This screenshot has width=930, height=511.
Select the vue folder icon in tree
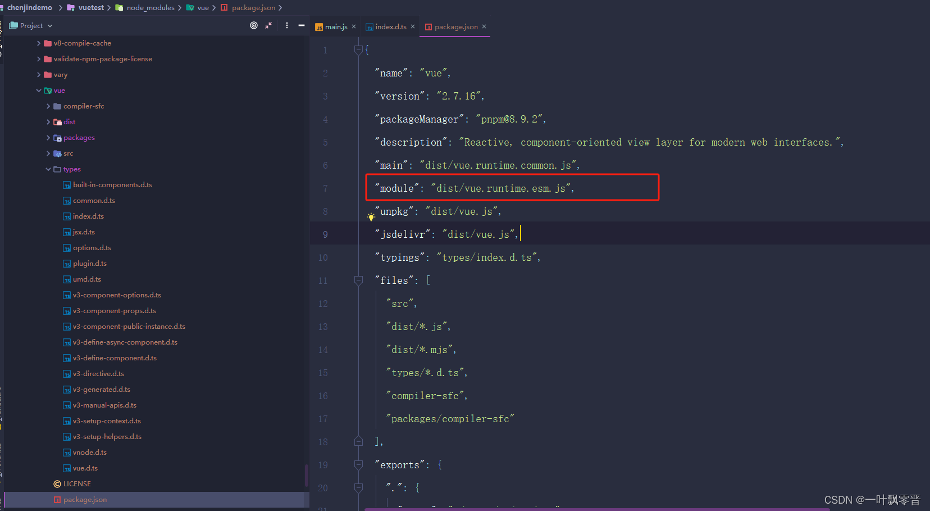48,91
